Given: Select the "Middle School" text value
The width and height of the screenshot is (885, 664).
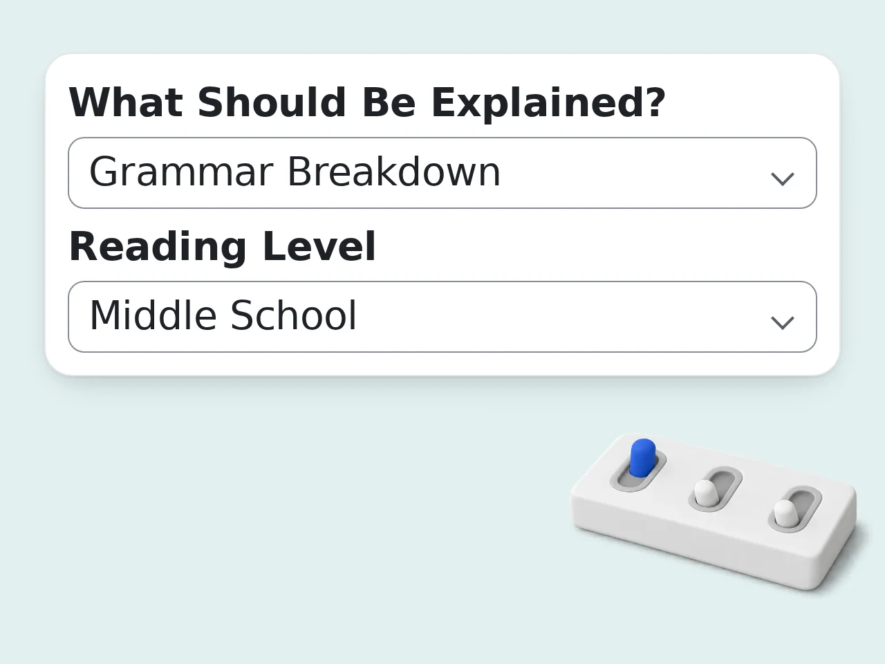Looking at the screenshot, I should [223, 315].
